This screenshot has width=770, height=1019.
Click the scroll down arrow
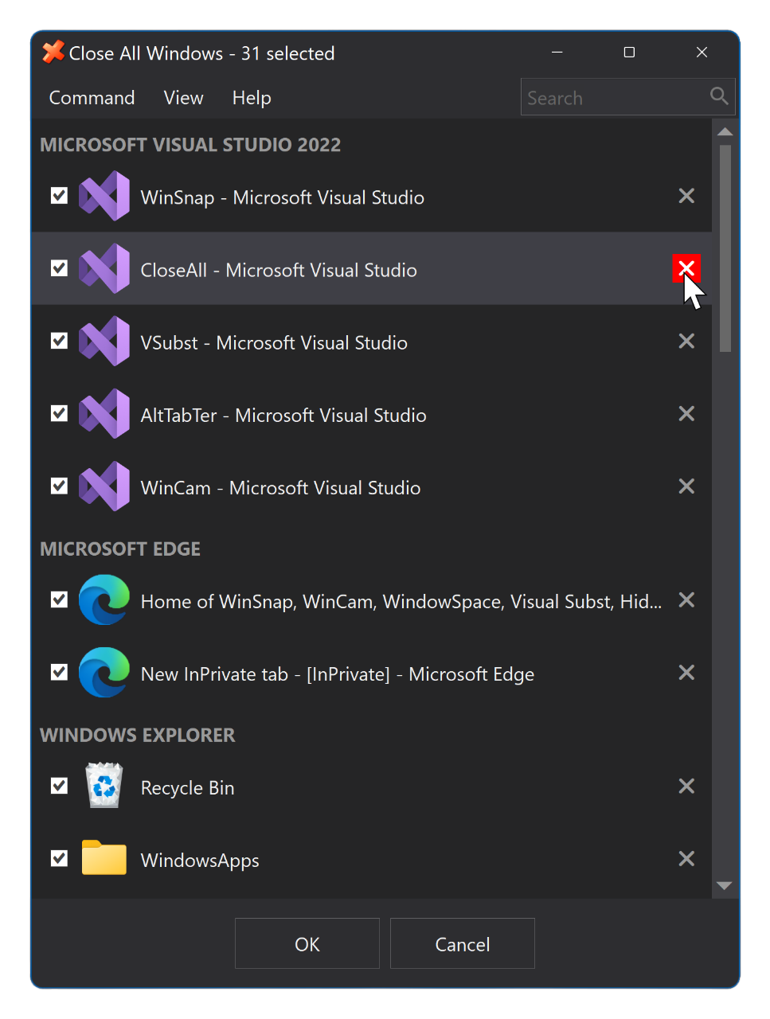click(x=725, y=885)
